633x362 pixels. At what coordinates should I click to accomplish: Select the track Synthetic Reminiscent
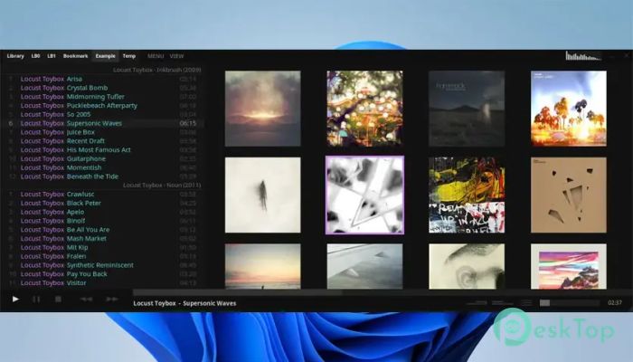103,265
